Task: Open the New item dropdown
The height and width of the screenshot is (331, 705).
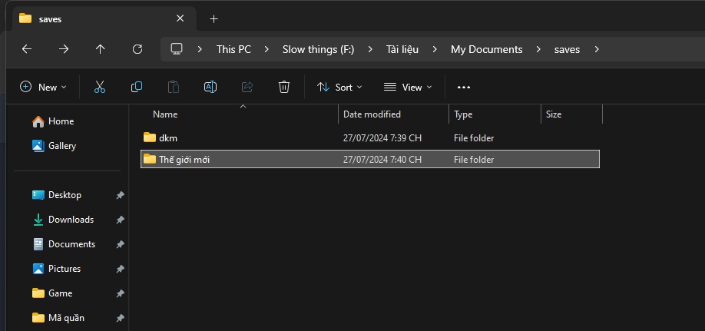Action: point(44,87)
